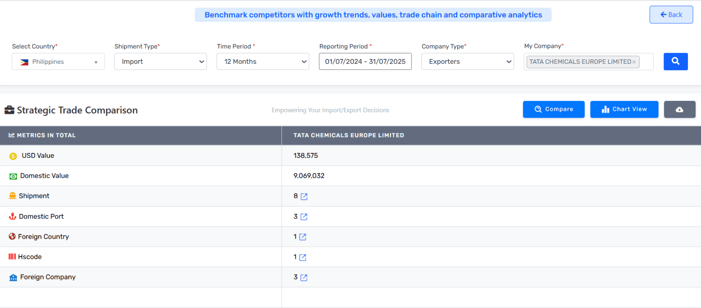Remove TATA CHEMICALS EUROPE LIMITED tag

(634, 62)
